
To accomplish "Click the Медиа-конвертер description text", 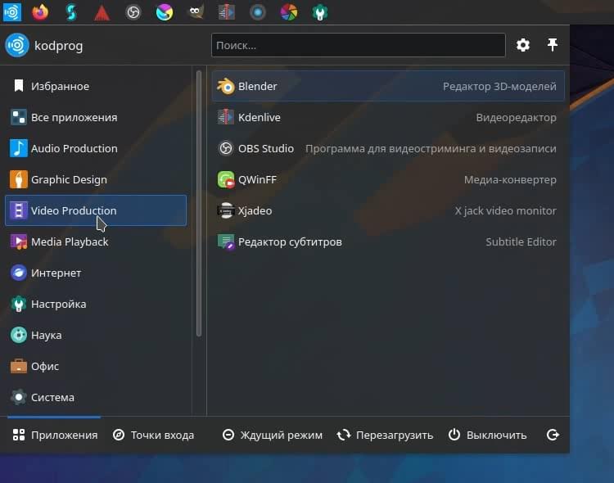I will [510, 180].
